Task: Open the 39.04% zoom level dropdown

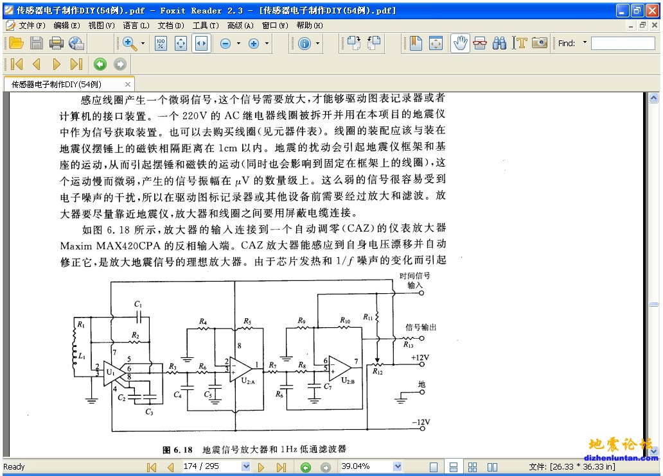Action: (x=397, y=466)
